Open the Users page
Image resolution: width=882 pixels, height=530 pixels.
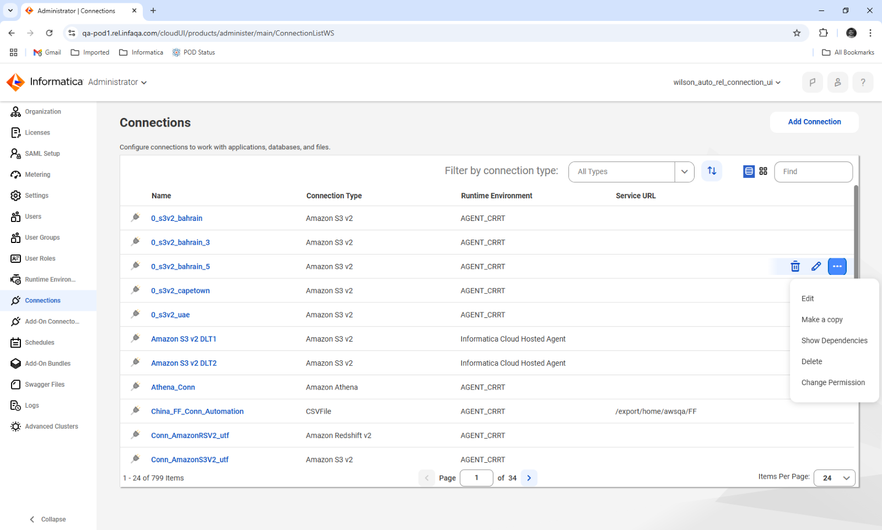[33, 217]
